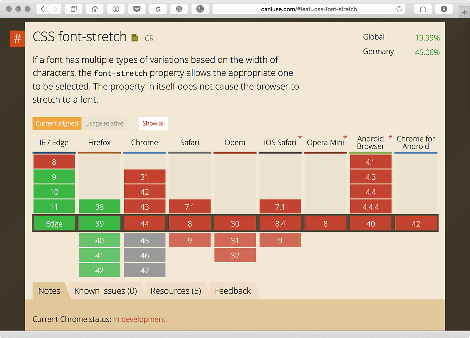Click the Opera Mini column header

pos(325,143)
